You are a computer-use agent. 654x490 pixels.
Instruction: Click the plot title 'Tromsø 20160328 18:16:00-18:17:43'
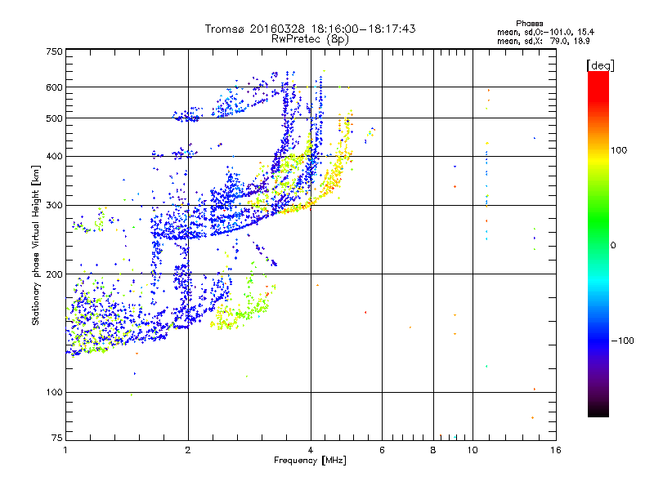point(310,29)
